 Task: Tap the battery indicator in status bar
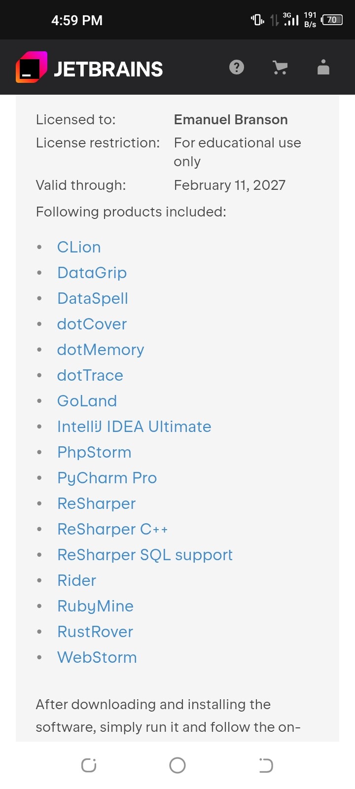(332, 20)
